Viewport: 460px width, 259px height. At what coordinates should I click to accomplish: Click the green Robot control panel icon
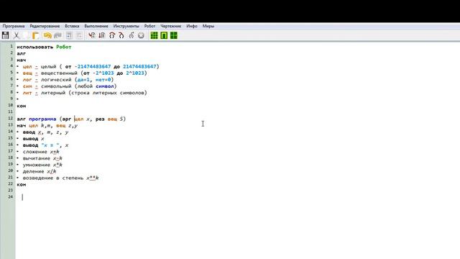coord(164,35)
